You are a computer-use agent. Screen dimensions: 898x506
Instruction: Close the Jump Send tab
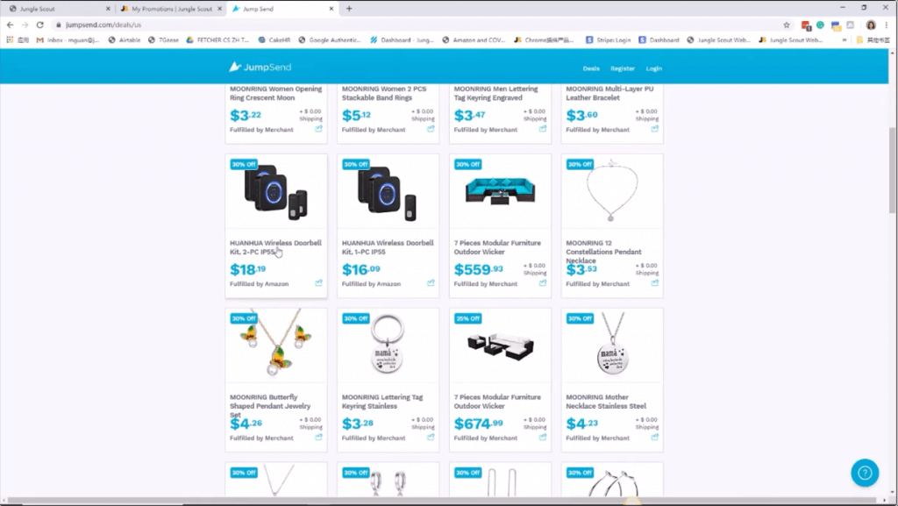tap(331, 9)
